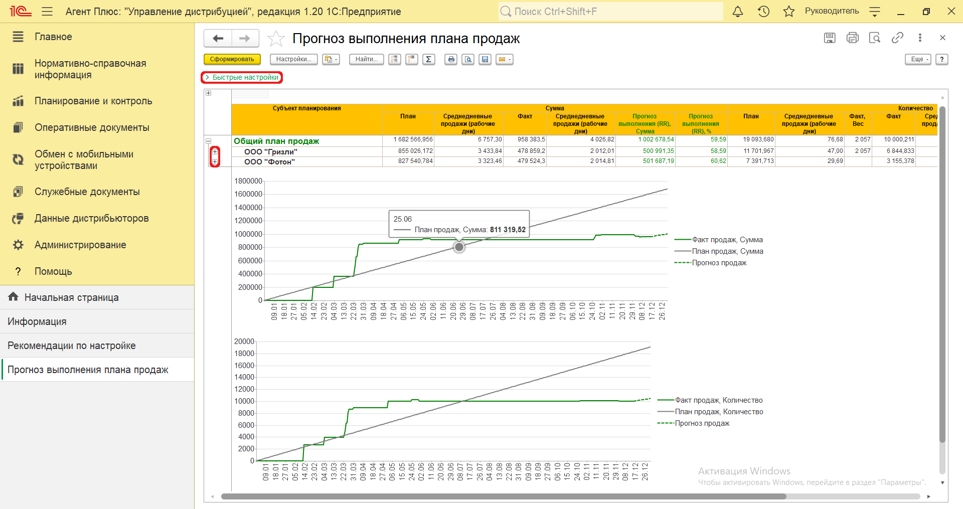Expand all groups icon

[x=395, y=59]
